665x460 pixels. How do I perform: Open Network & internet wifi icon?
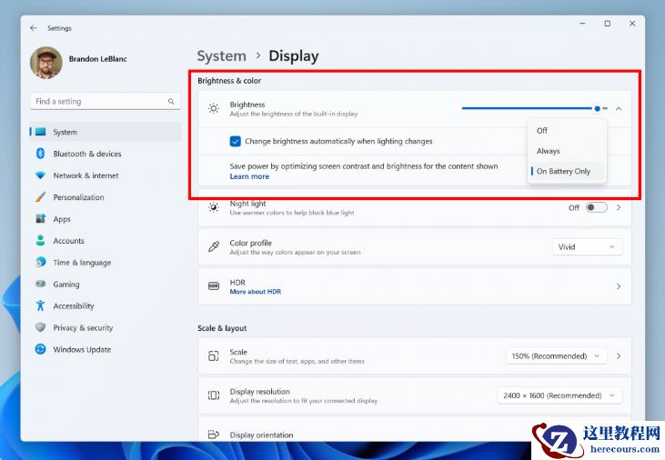coord(40,175)
